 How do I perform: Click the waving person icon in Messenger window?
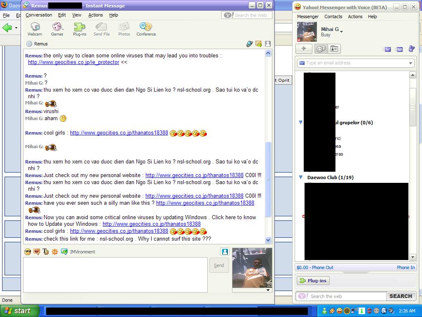click(412, 49)
